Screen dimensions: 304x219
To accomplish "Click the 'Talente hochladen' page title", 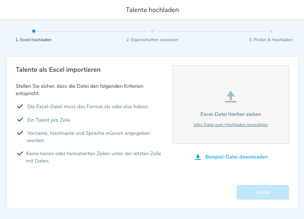I will coord(152,10).
